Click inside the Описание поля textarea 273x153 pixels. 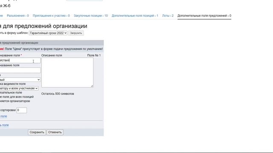tap(67, 73)
